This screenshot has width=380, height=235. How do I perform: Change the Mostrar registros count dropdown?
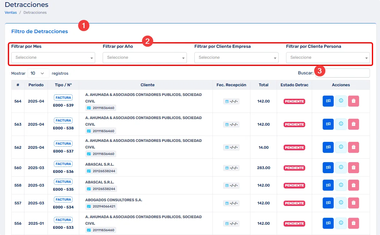[38, 73]
